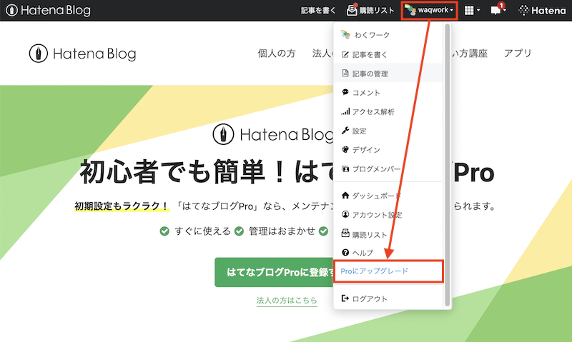Viewport: 572px width, 342px height.
Task: Open 記事を書く in the top black bar
Action: coord(317,11)
